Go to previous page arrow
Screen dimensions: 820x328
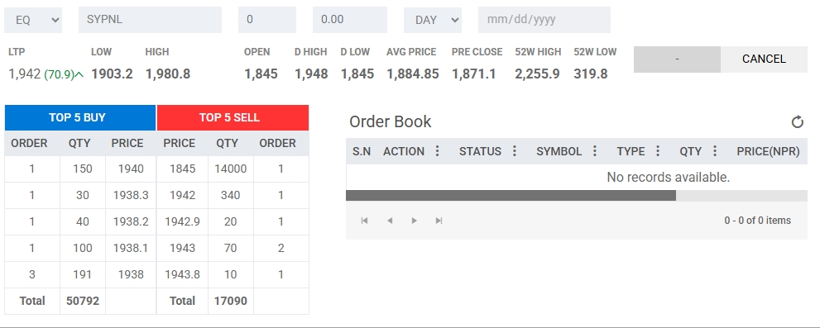tap(389, 221)
